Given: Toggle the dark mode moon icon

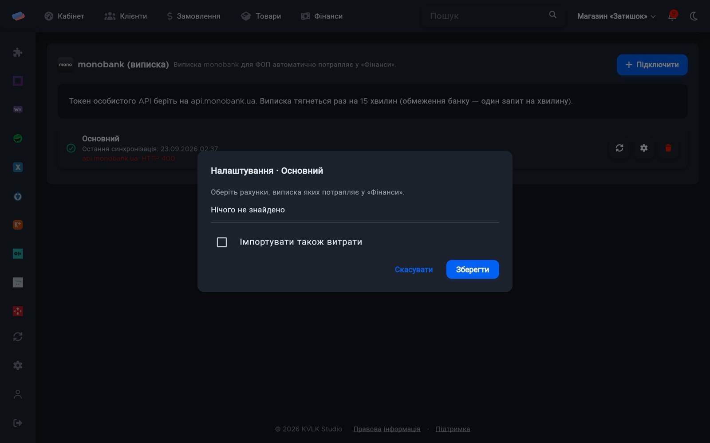Looking at the screenshot, I should (694, 16).
